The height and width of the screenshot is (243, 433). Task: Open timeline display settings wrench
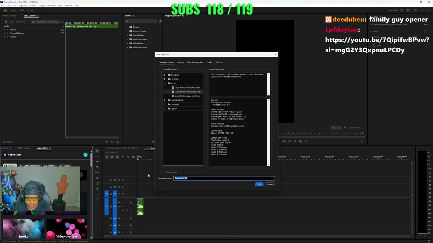pos(128,157)
